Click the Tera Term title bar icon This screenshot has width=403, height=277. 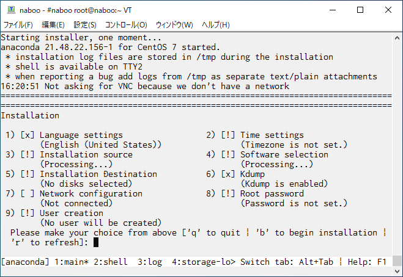point(11,10)
